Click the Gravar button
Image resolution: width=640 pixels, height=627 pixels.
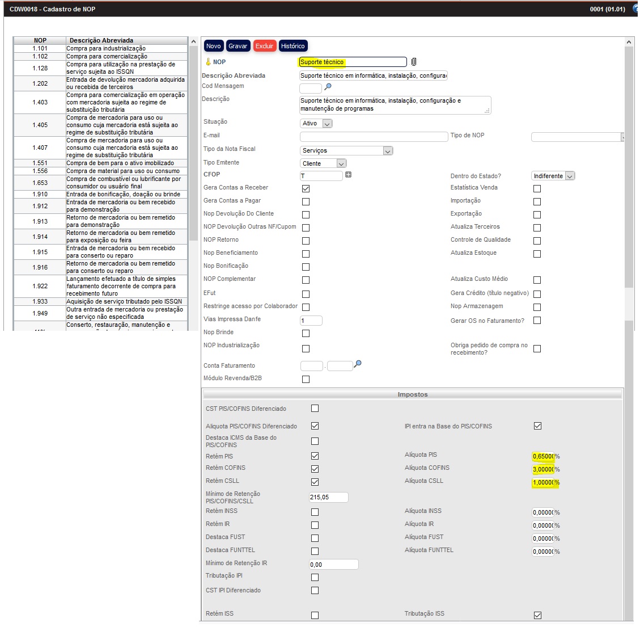(x=238, y=46)
